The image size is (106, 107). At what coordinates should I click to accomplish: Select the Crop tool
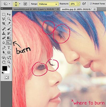[4, 24]
